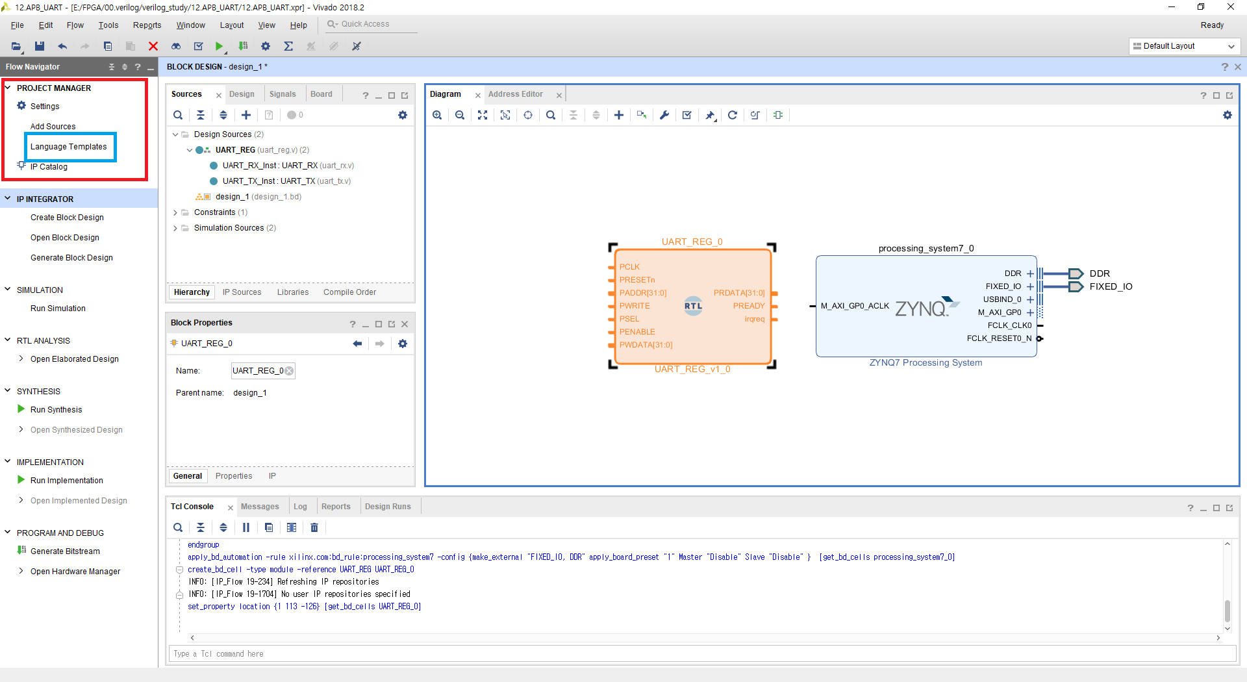
Task: Expand Simulation Sources folder
Action: coord(175,228)
